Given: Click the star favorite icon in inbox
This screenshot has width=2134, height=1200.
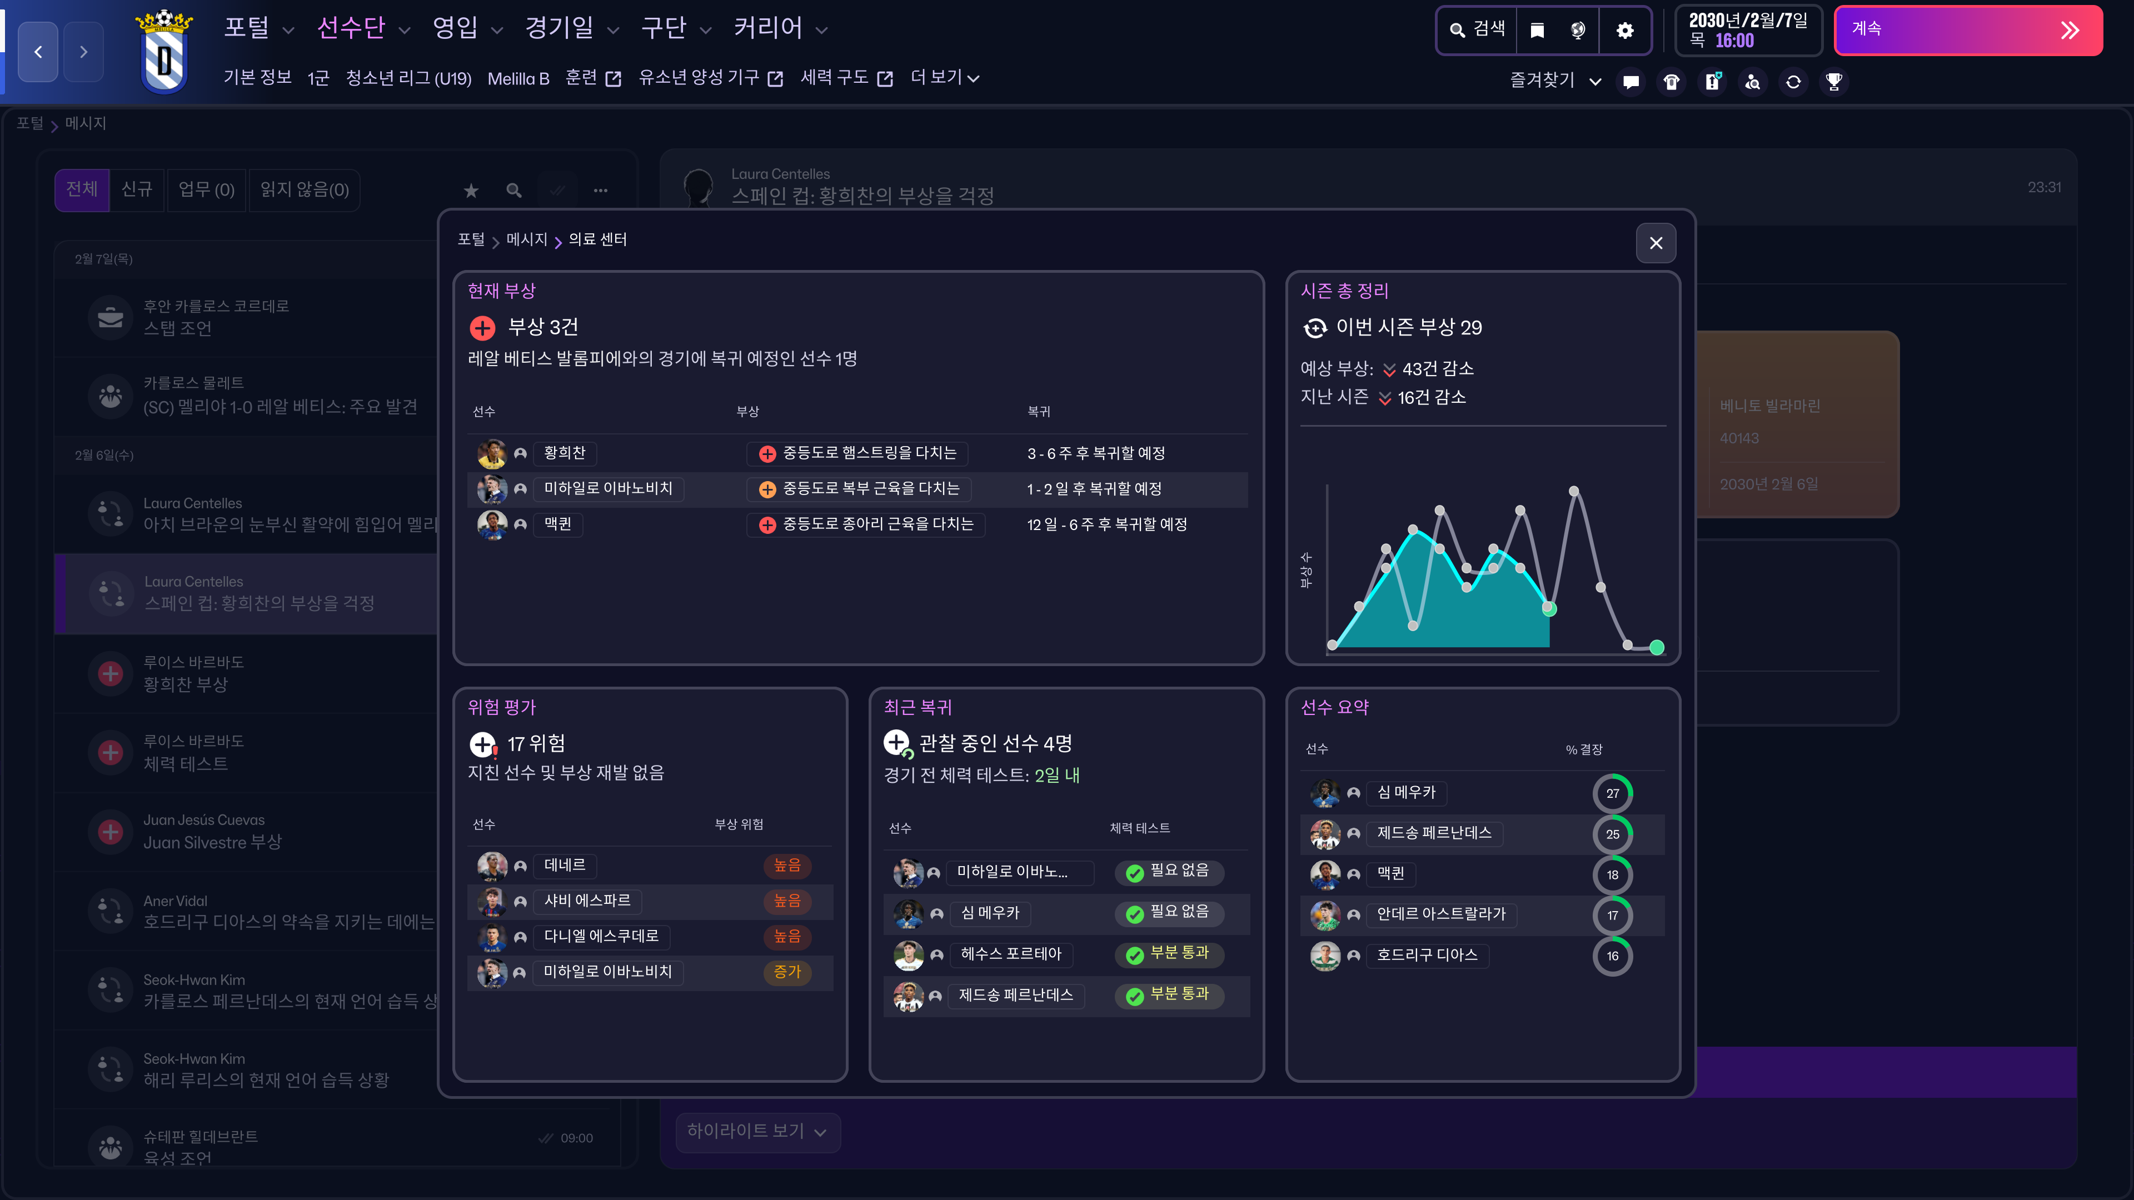Looking at the screenshot, I should click(x=471, y=191).
